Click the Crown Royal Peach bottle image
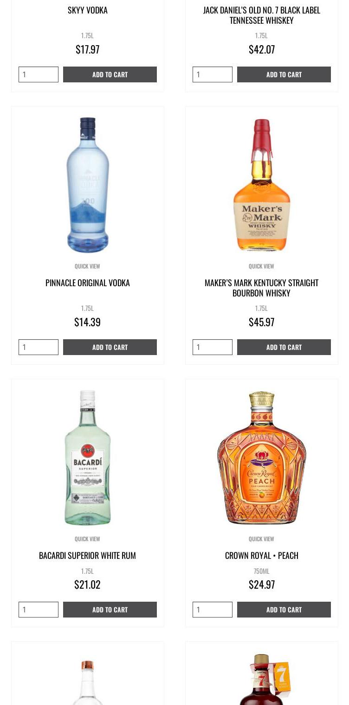This screenshot has height=705, width=349. tap(262, 457)
